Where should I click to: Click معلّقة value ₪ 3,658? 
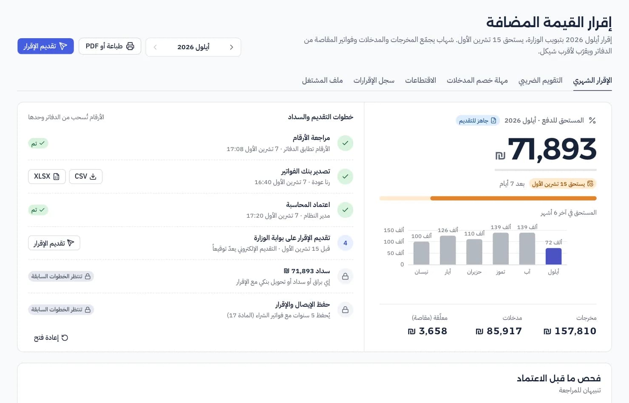[428, 331]
